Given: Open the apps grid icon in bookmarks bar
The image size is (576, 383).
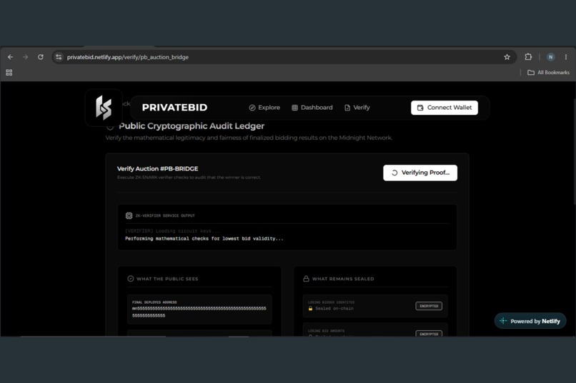Looking at the screenshot, I should click(x=9, y=73).
